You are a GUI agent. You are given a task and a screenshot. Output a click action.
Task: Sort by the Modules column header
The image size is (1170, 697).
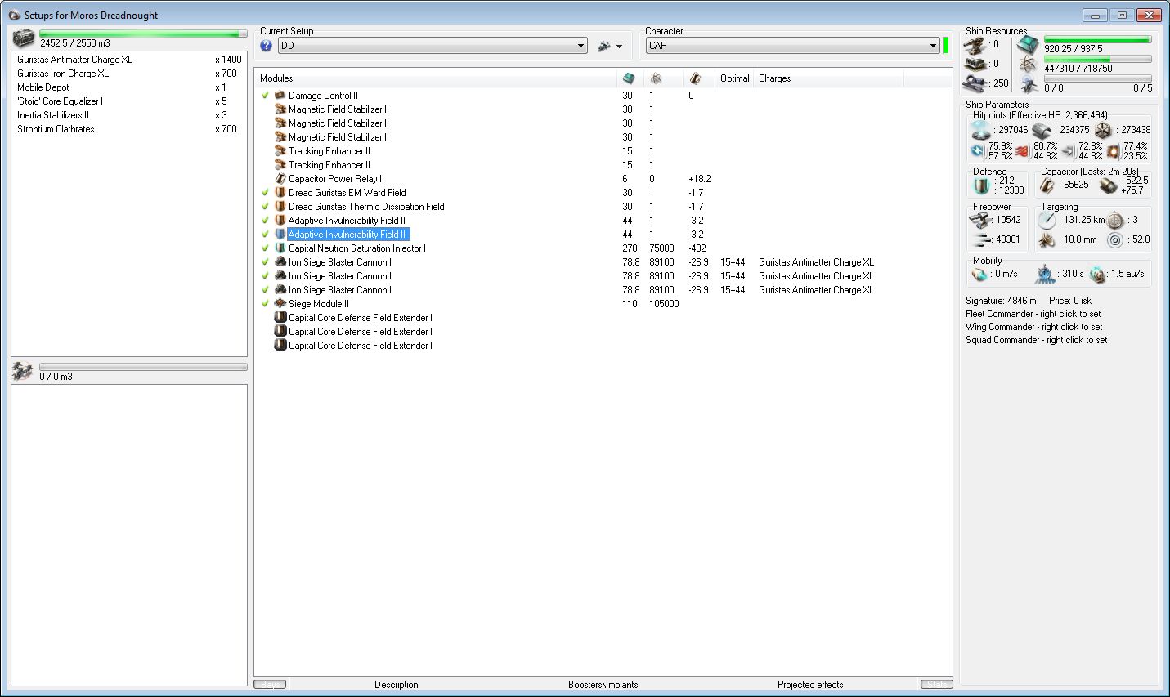435,78
